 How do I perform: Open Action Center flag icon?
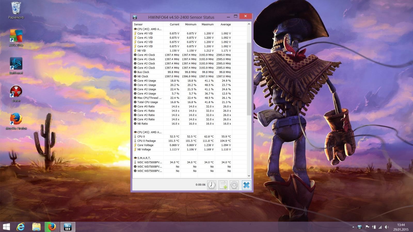(367, 227)
